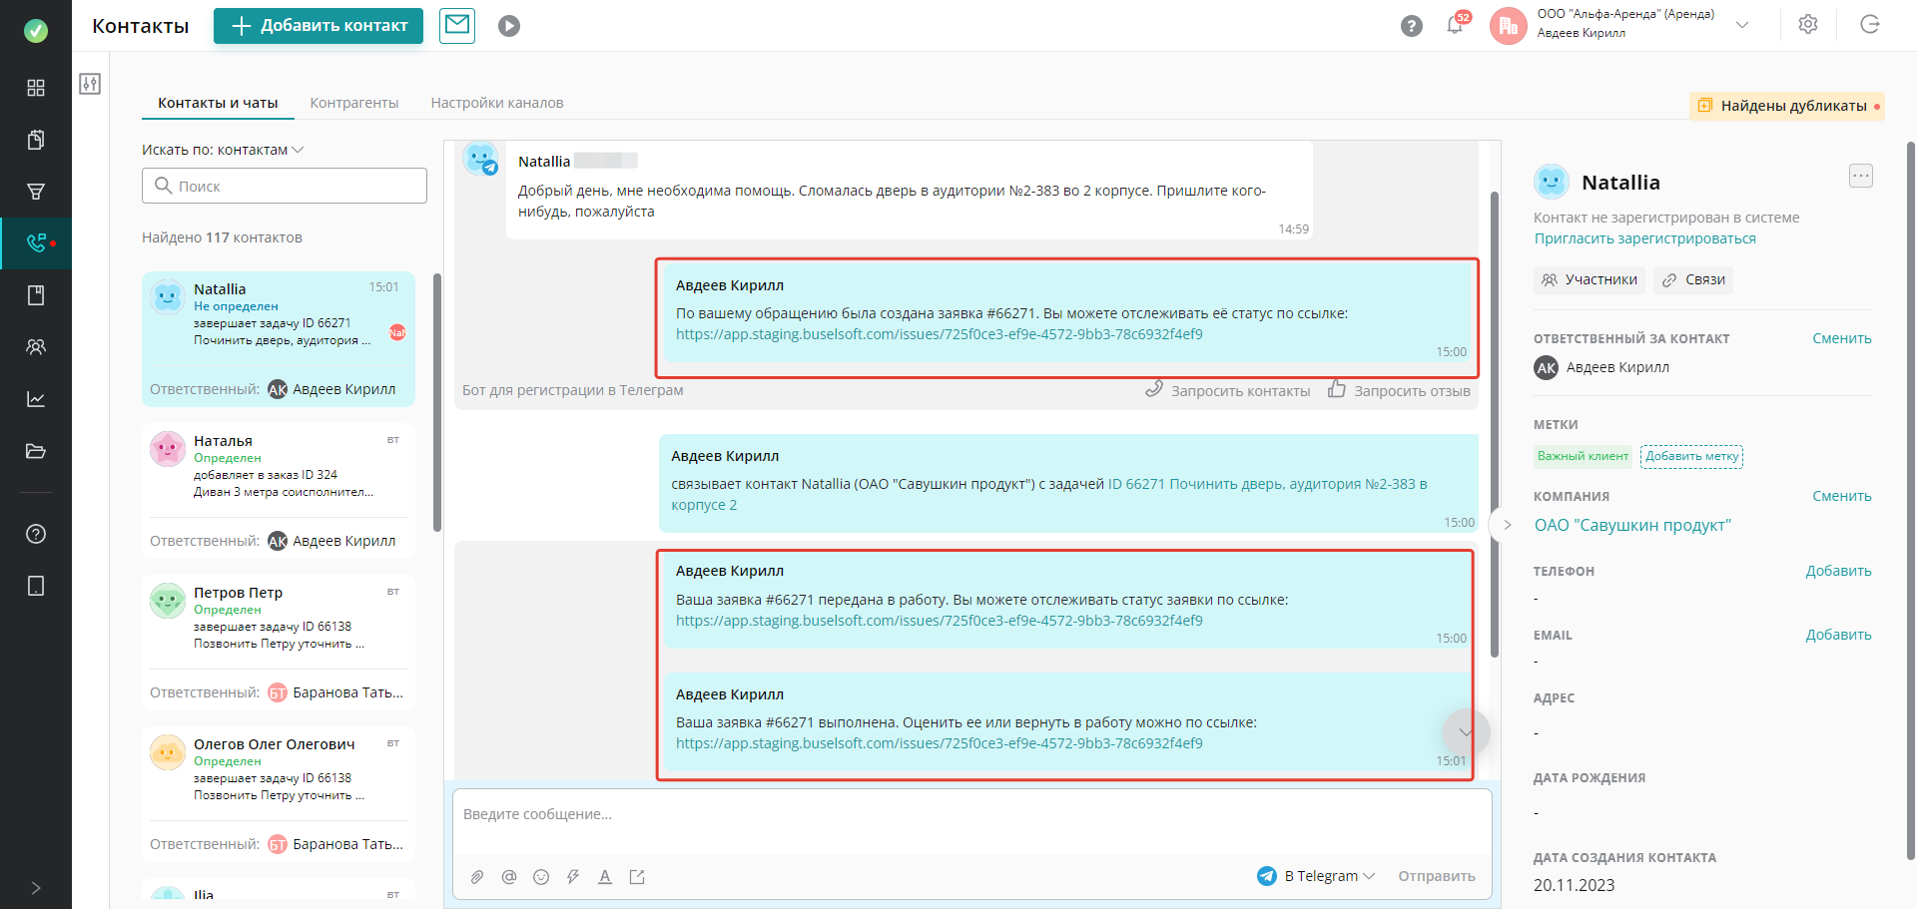Expand the В Telegram channel dropdown
The image size is (1917, 909).
1317,876
